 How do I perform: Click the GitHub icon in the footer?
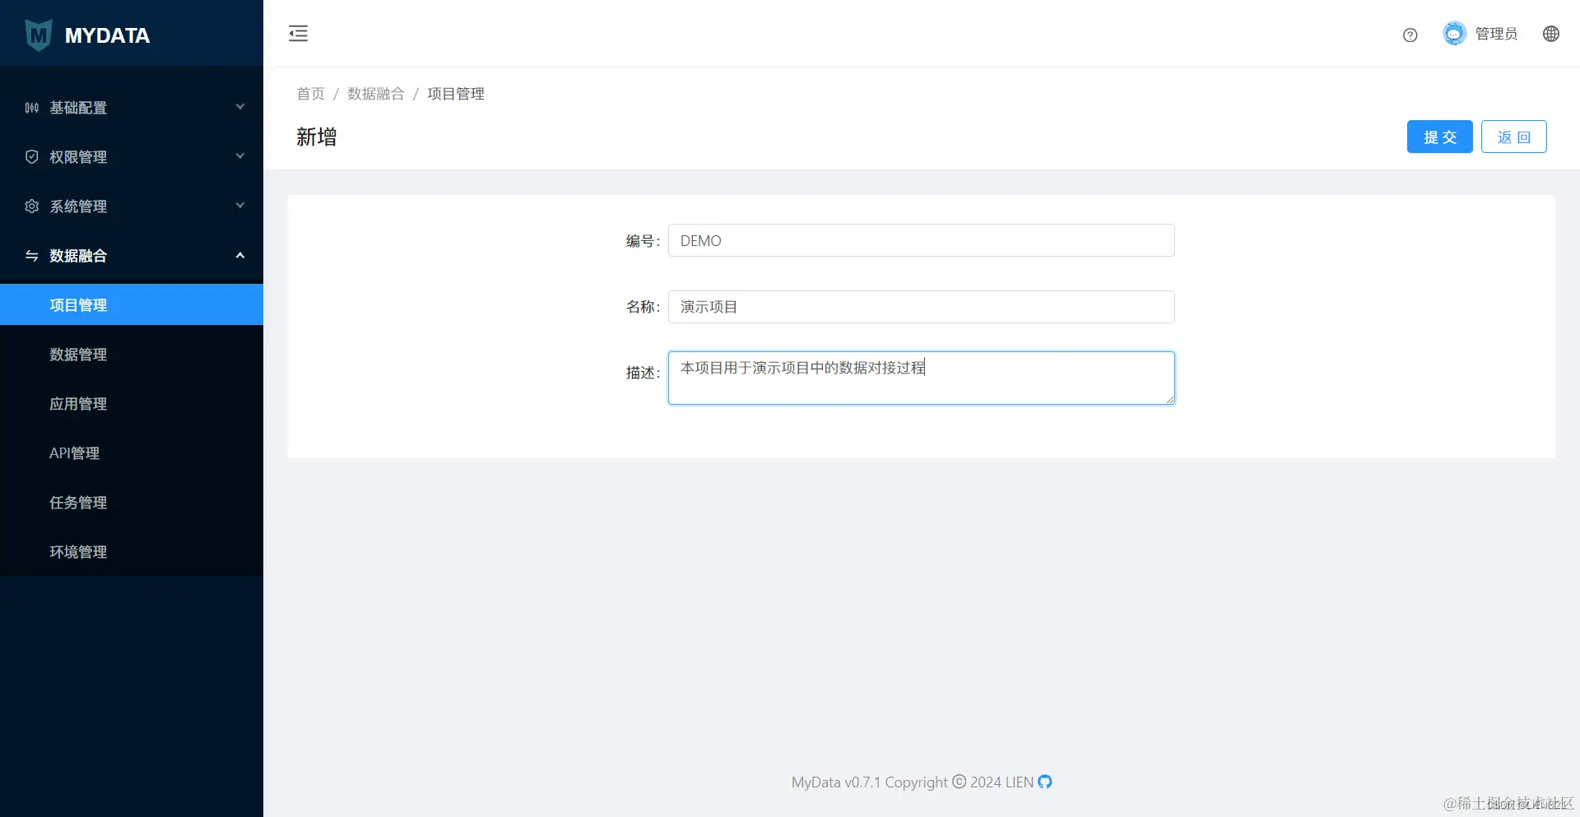click(1043, 782)
